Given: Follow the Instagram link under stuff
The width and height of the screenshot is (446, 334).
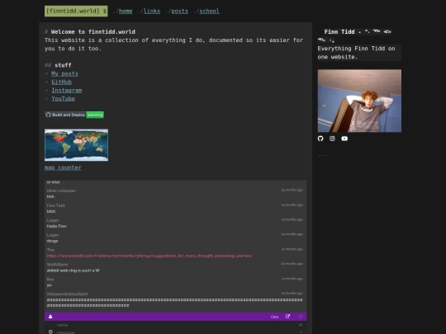Looking at the screenshot, I should click(x=67, y=91).
